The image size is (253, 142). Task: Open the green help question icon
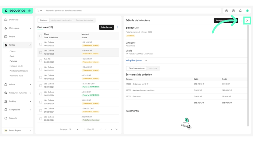tap(247, 11)
